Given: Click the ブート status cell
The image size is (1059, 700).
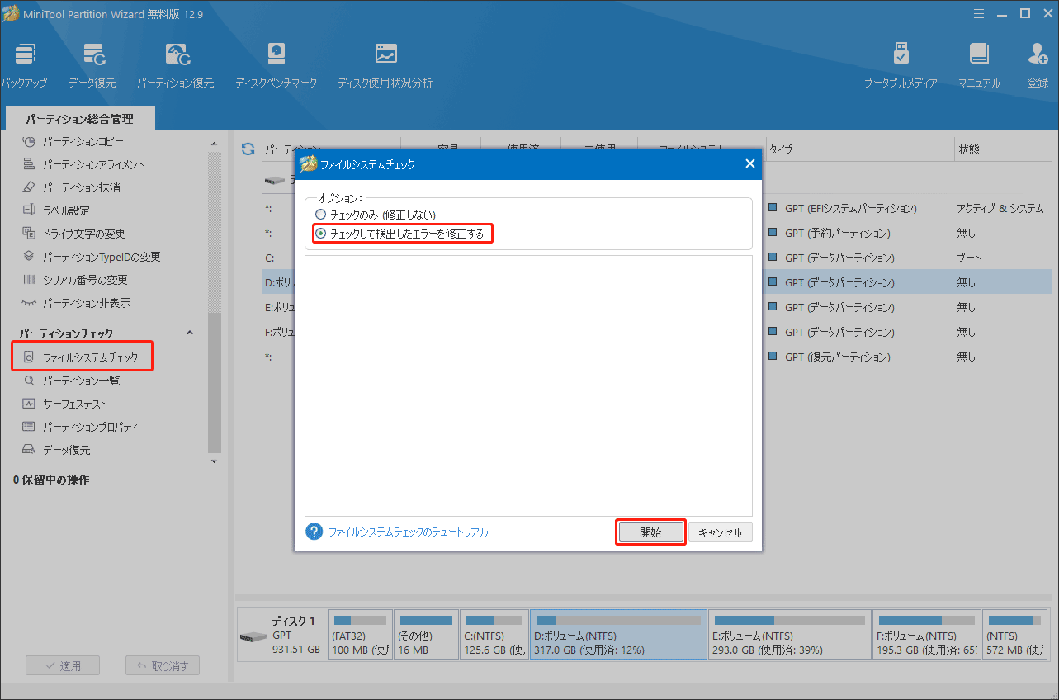Looking at the screenshot, I should [x=968, y=258].
